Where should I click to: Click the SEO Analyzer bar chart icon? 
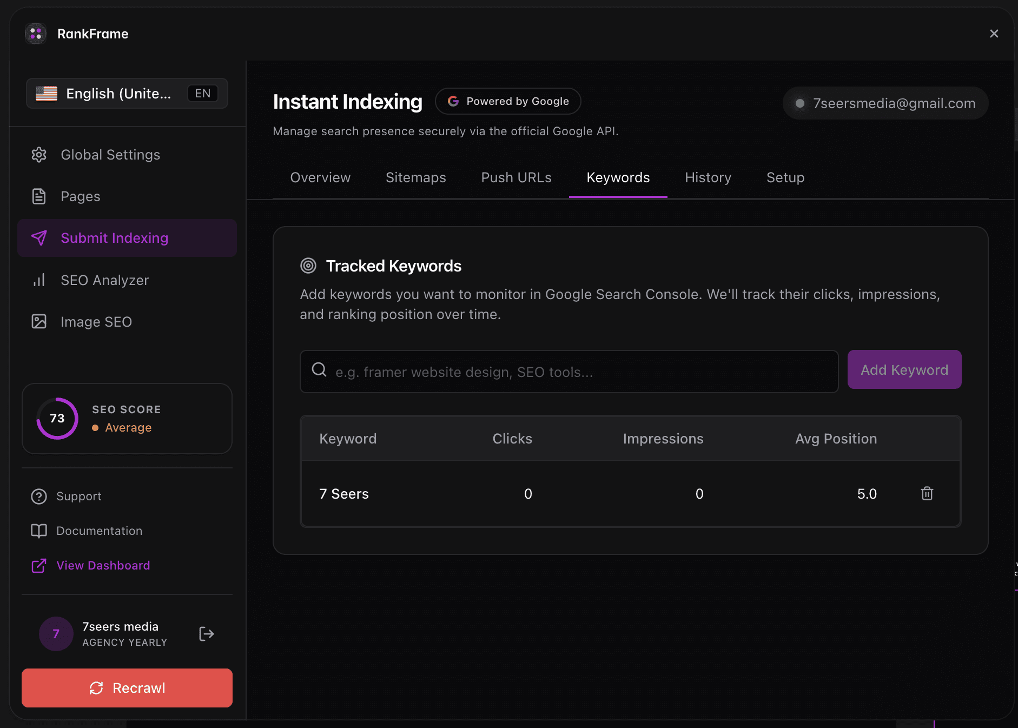39,280
